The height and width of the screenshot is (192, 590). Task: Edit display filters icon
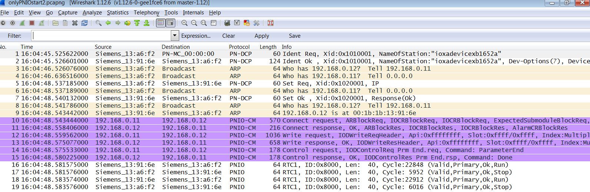click(x=237, y=23)
